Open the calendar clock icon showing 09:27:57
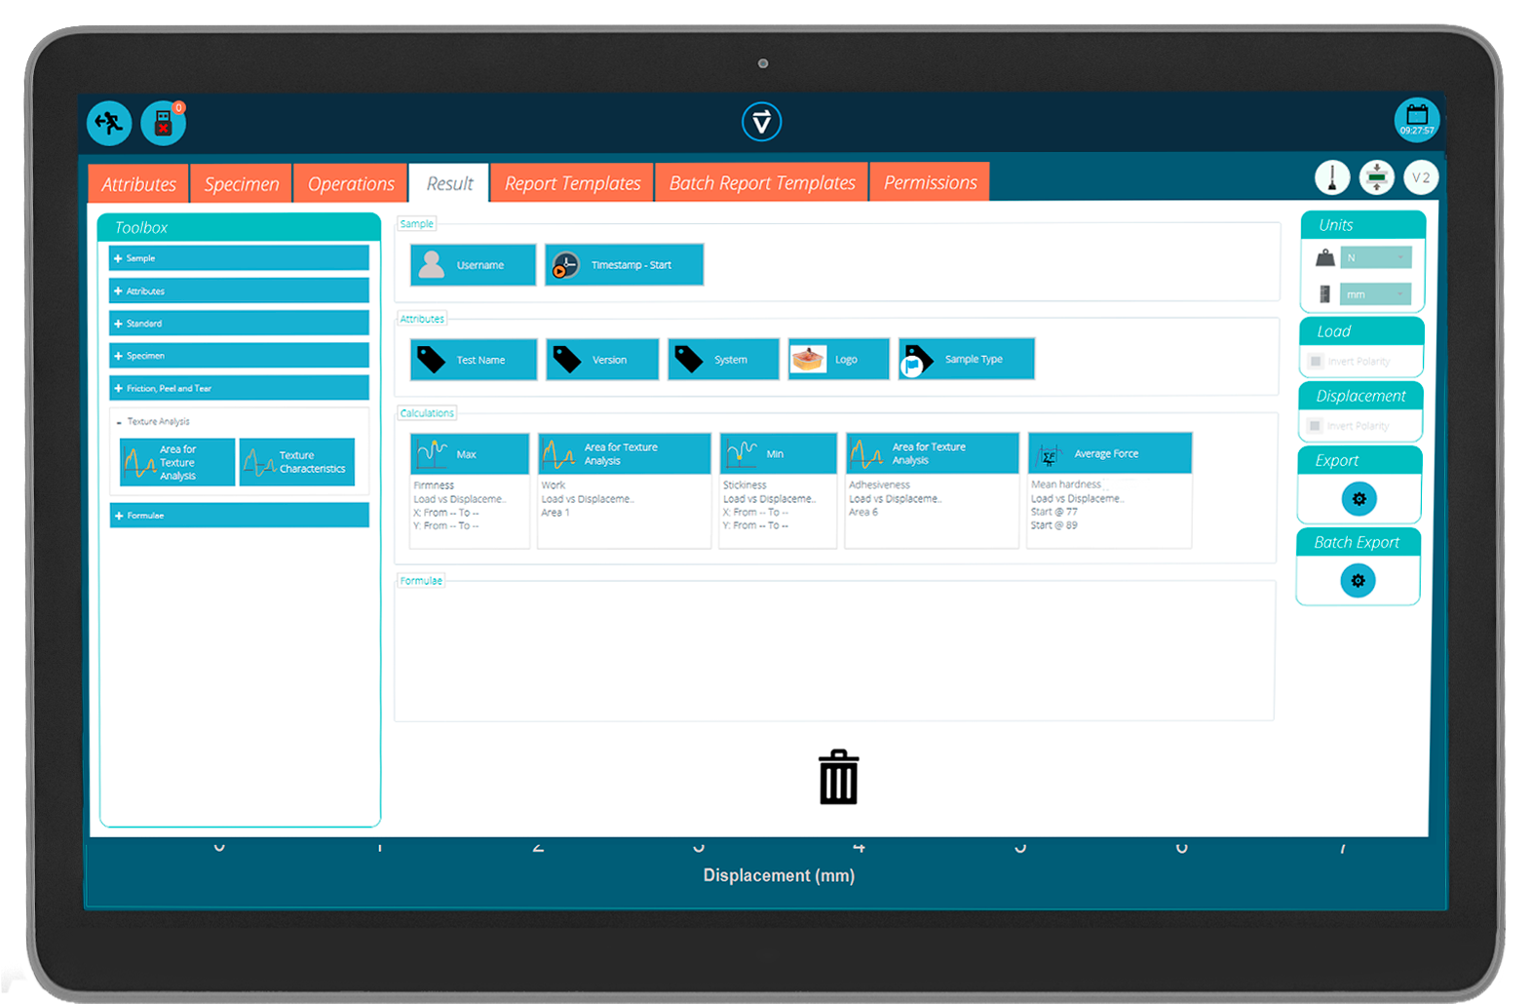 point(1417,120)
